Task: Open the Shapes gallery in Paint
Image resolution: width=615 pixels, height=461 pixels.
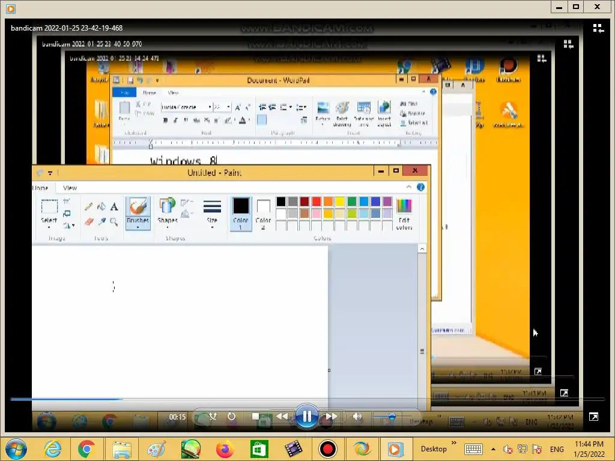Action: [168, 213]
